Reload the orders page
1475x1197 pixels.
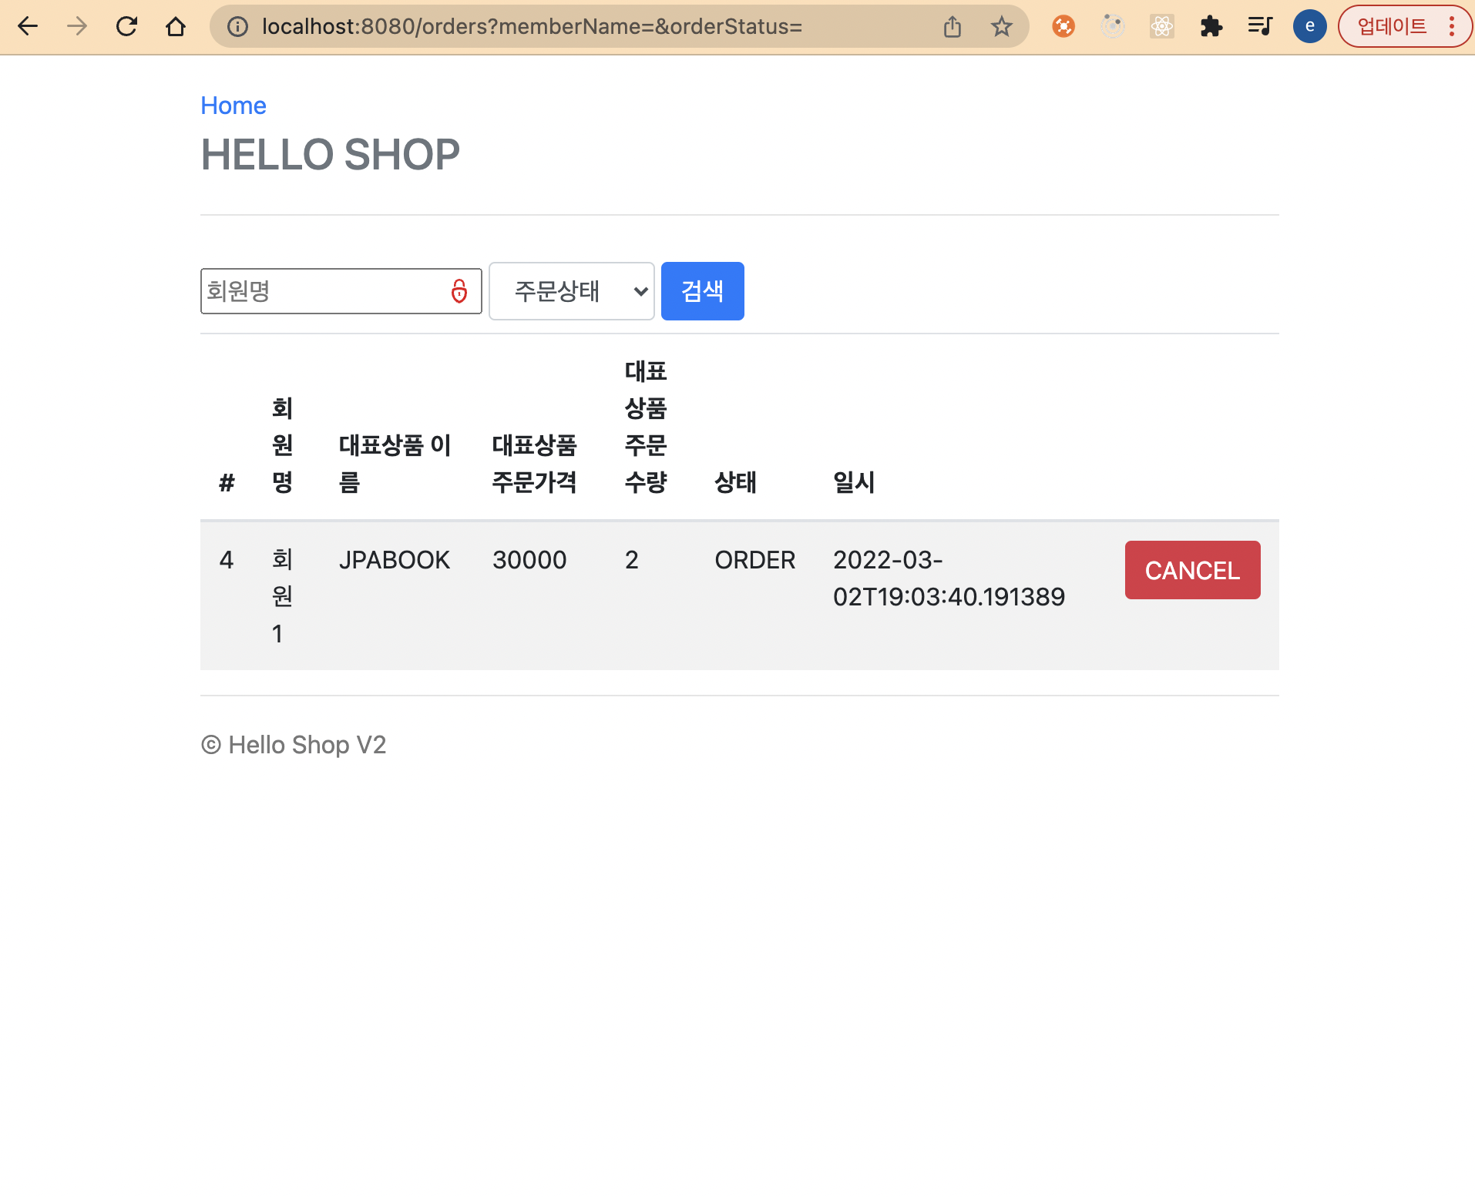(126, 26)
